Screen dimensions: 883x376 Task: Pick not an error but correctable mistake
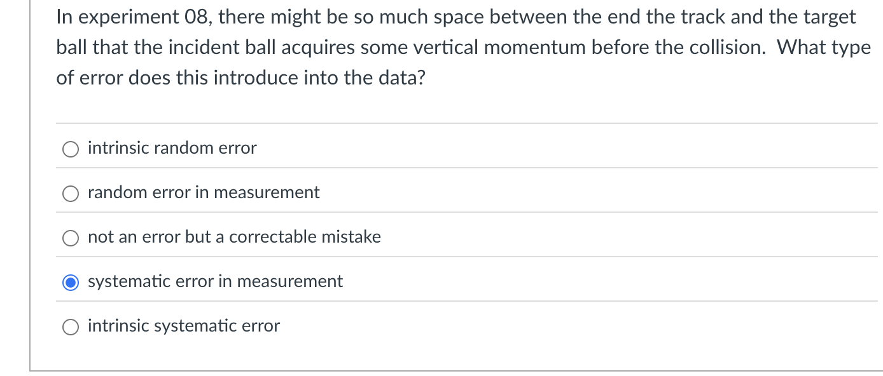click(x=71, y=238)
